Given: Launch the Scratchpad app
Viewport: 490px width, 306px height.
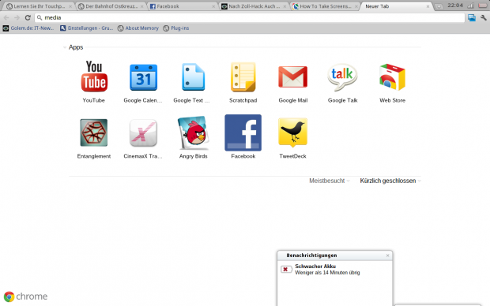Looking at the screenshot, I should point(243,77).
